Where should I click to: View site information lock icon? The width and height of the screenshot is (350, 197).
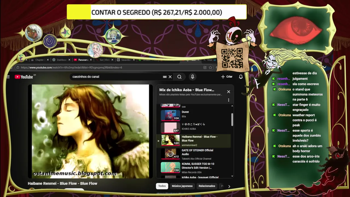pos(18,68)
